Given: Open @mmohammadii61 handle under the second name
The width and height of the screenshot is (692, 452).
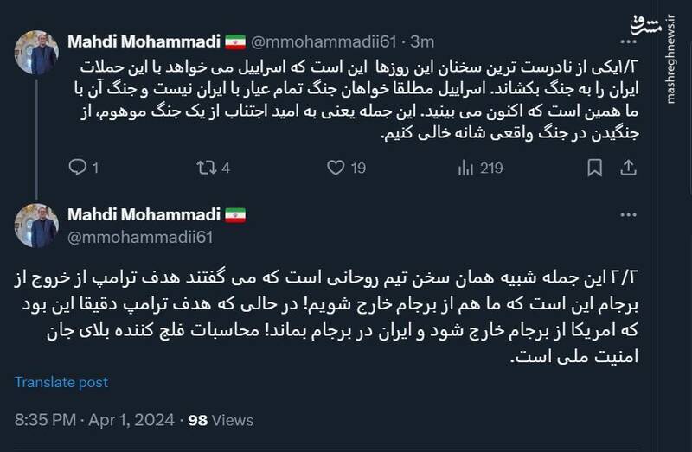Looking at the screenshot, I should click(x=139, y=236).
